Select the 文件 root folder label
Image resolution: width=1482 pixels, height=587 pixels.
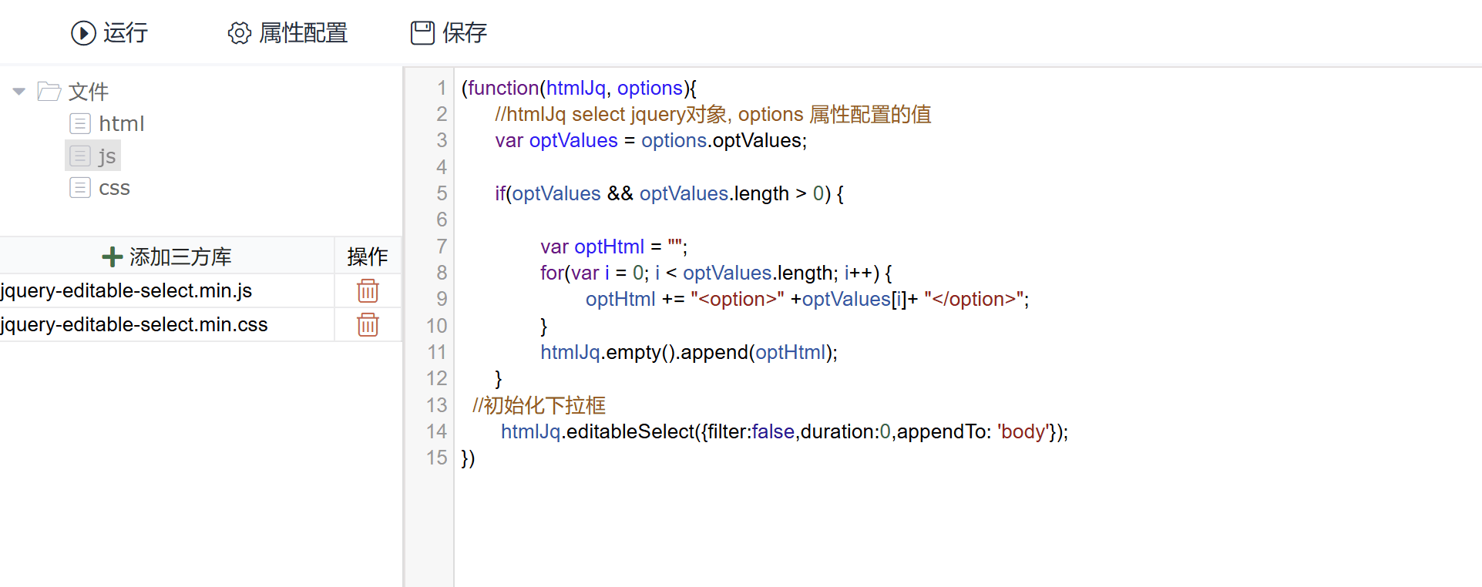coord(89,92)
